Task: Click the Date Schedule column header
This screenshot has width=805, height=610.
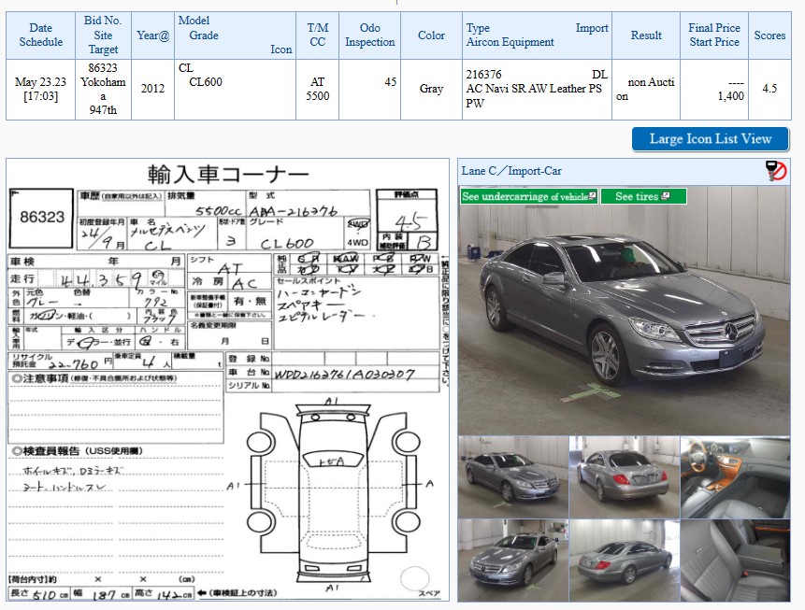Action: (40, 35)
